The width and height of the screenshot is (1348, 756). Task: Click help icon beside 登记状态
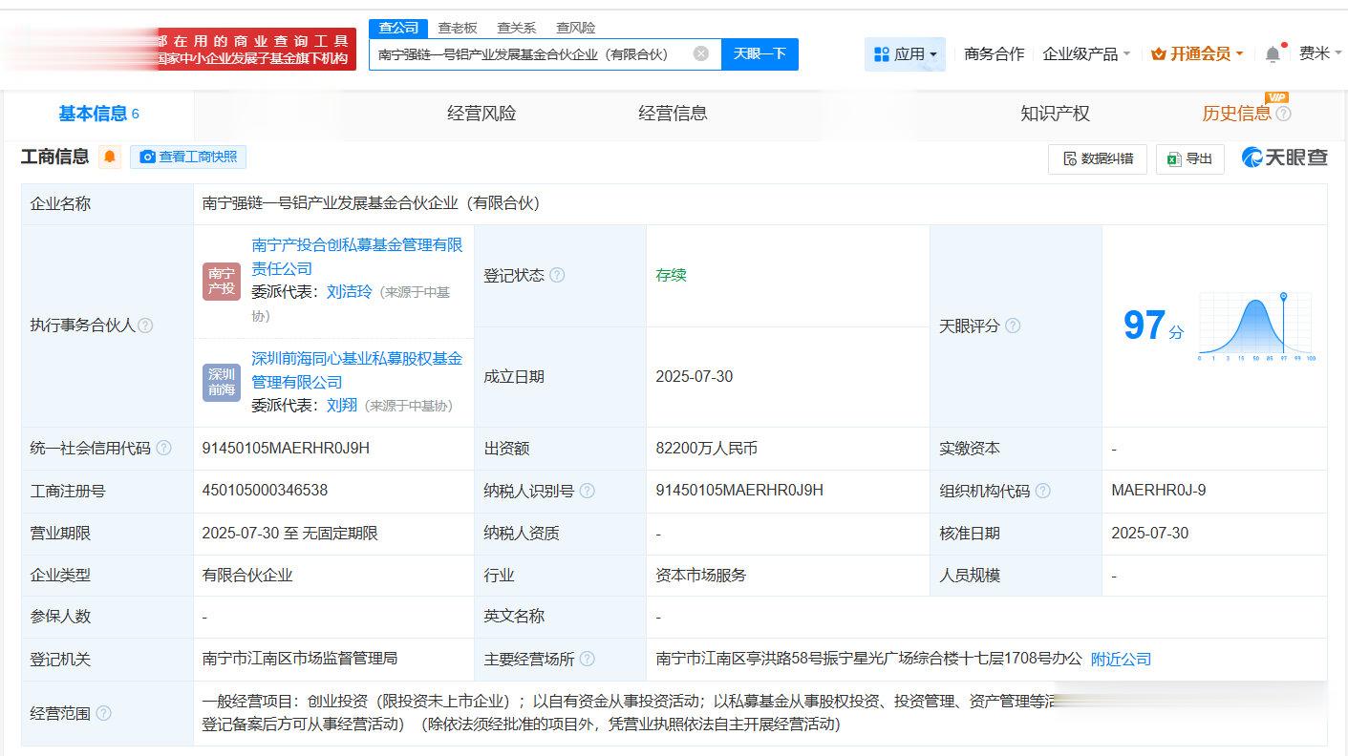click(556, 275)
